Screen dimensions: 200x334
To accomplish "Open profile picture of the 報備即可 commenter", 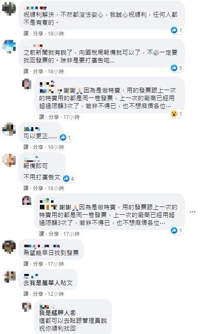I will pos(9,160).
